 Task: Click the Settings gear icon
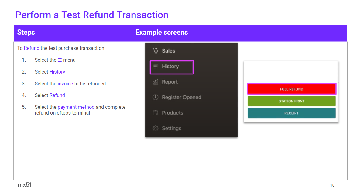[156, 128]
